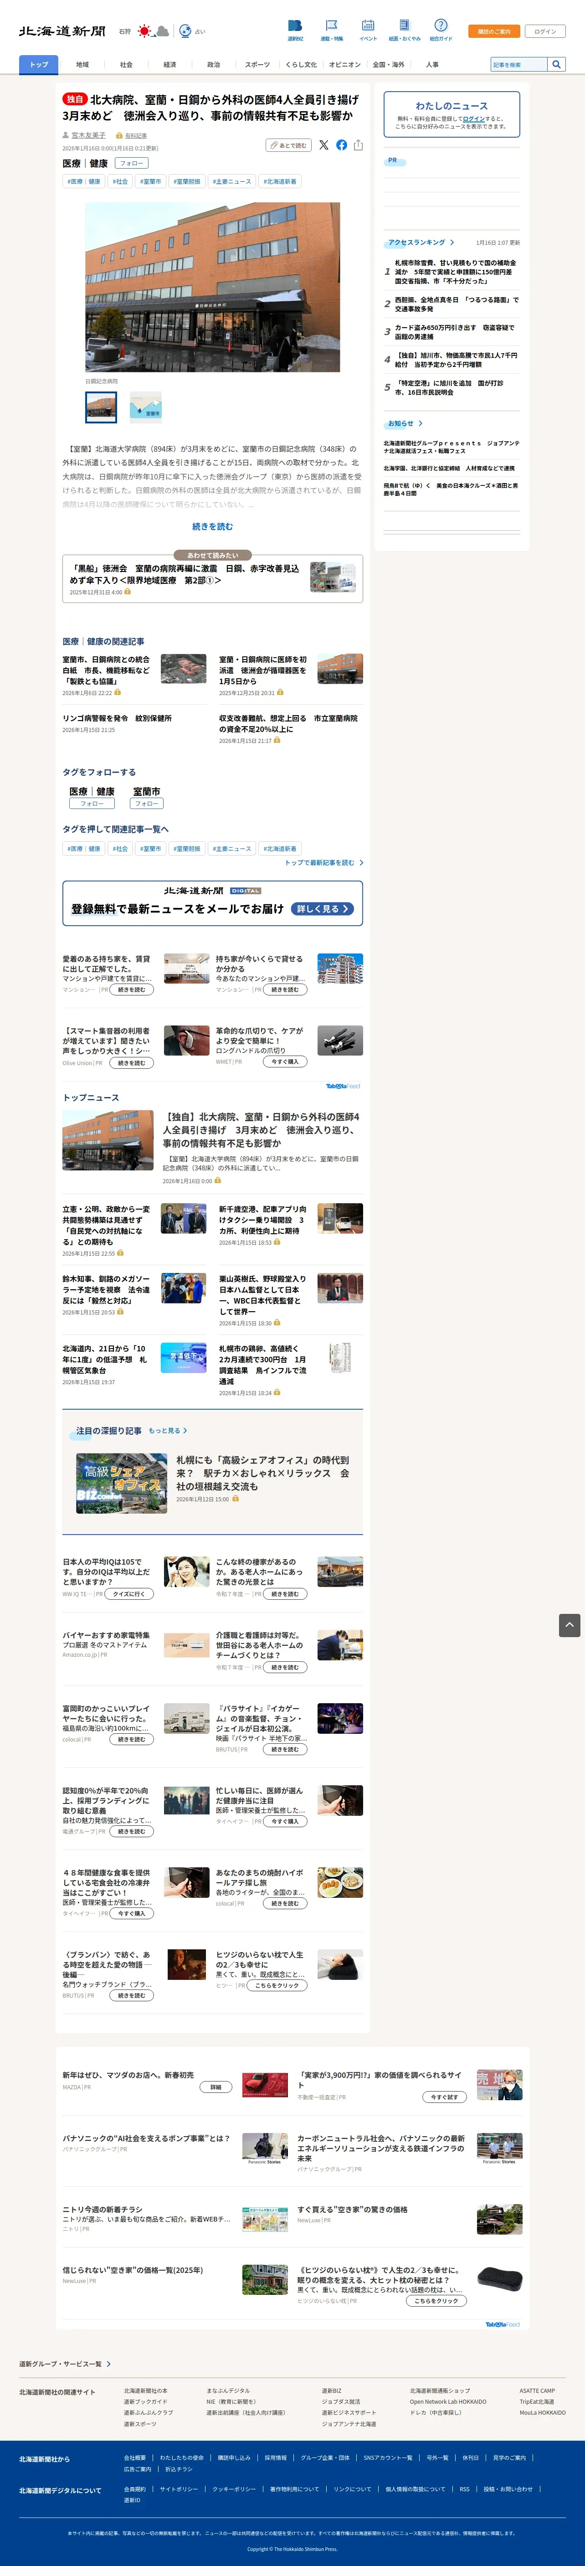
Task: Select the 社会 navigation tab
Action: point(127,65)
